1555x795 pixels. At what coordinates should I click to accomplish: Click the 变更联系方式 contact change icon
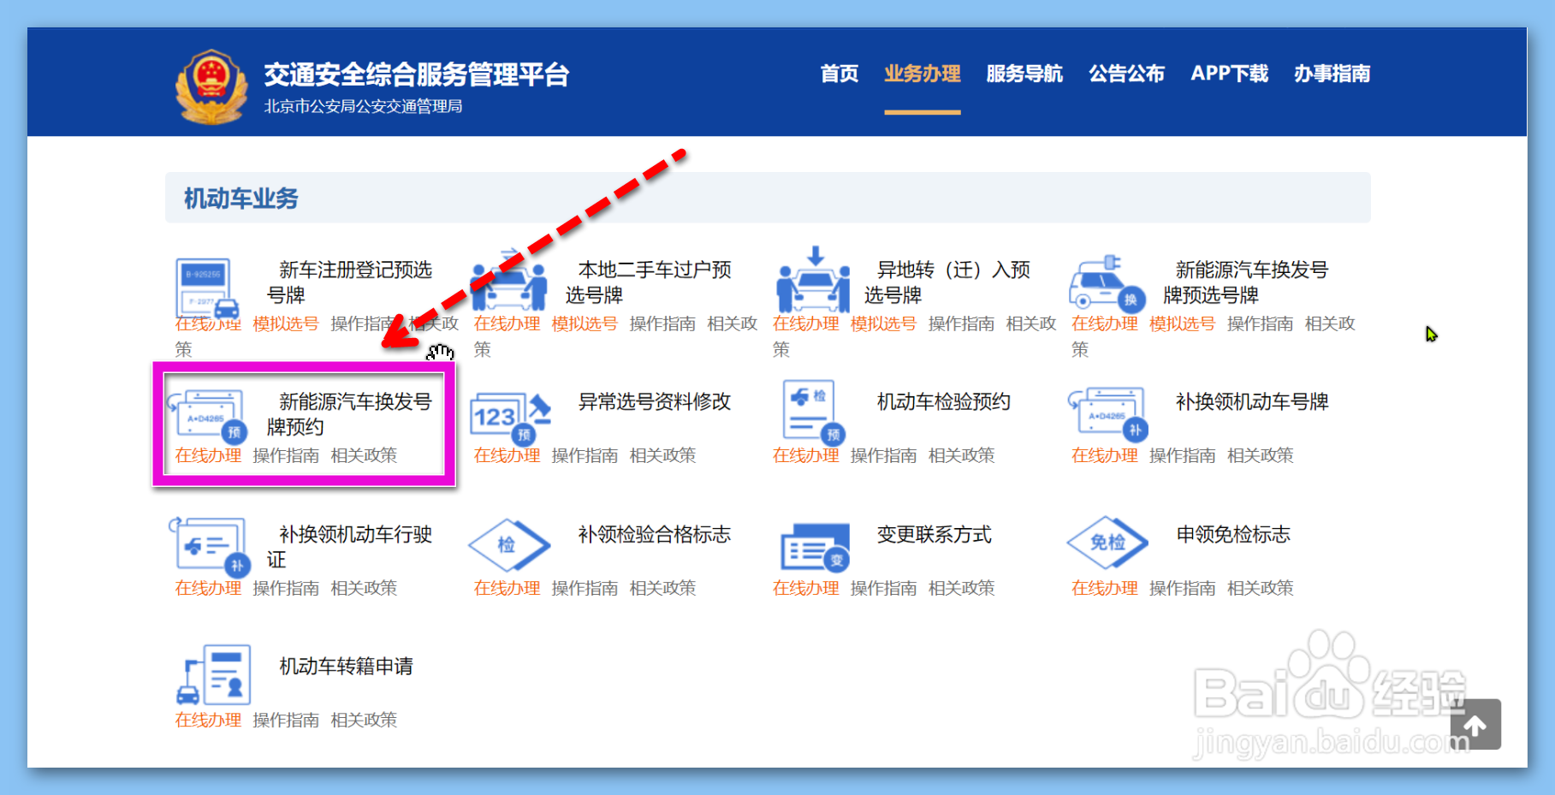[815, 548]
